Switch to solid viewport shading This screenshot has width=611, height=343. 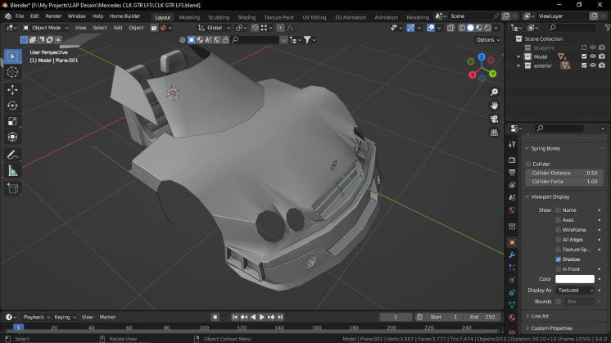coord(471,28)
